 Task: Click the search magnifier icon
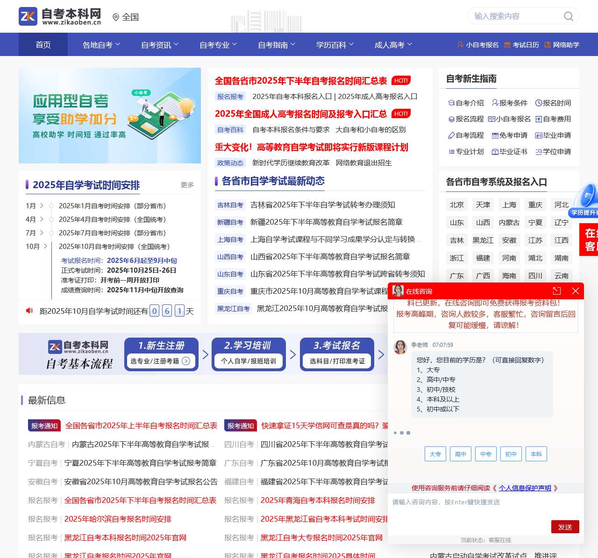click(568, 16)
